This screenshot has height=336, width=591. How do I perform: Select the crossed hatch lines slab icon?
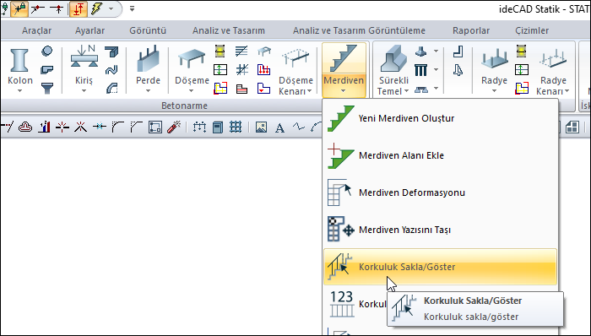click(x=242, y=70)
